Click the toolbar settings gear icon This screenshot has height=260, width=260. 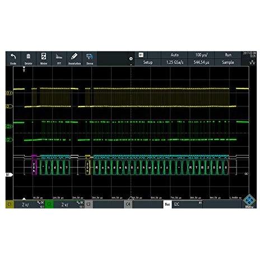click(131, 59)
